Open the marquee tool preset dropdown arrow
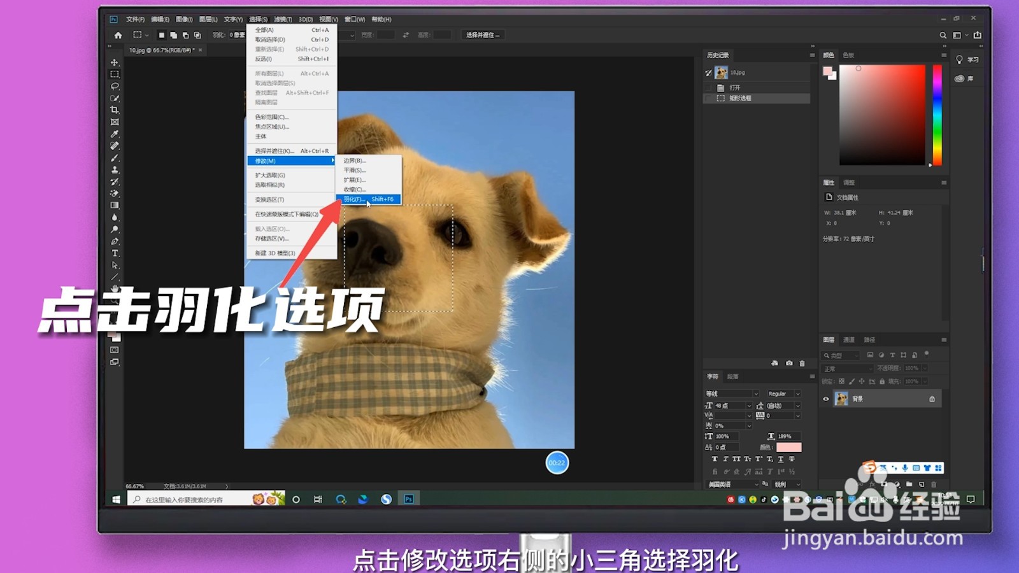 pyautogui.click(x=147, y=36)
